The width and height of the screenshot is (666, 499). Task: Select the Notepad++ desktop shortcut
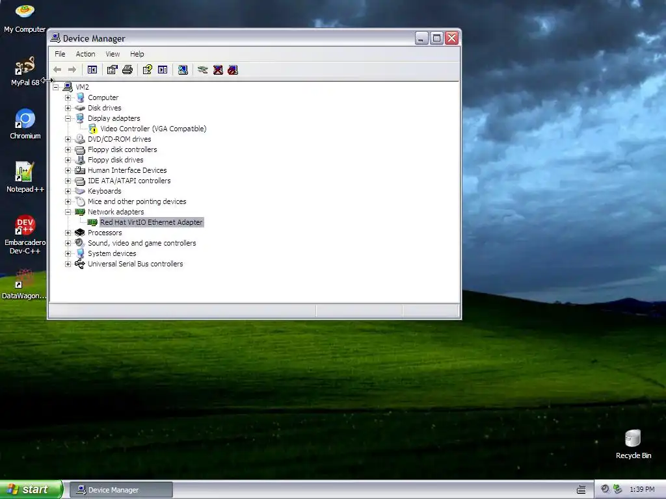25,177
